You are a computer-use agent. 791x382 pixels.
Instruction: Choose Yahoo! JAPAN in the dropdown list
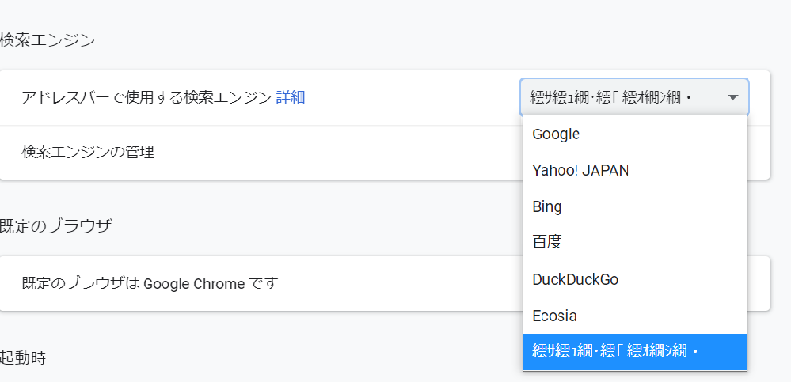(635, 170)
